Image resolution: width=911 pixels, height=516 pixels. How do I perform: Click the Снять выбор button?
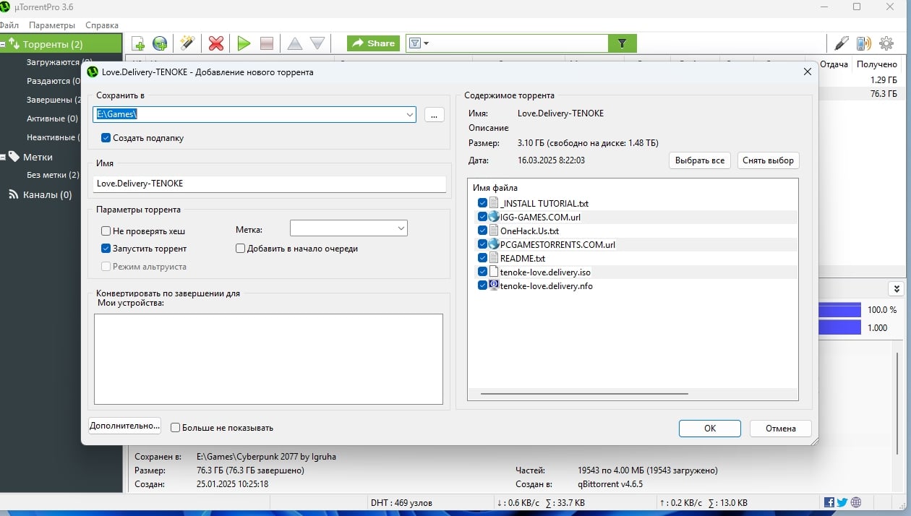click(x=769, y=160)
